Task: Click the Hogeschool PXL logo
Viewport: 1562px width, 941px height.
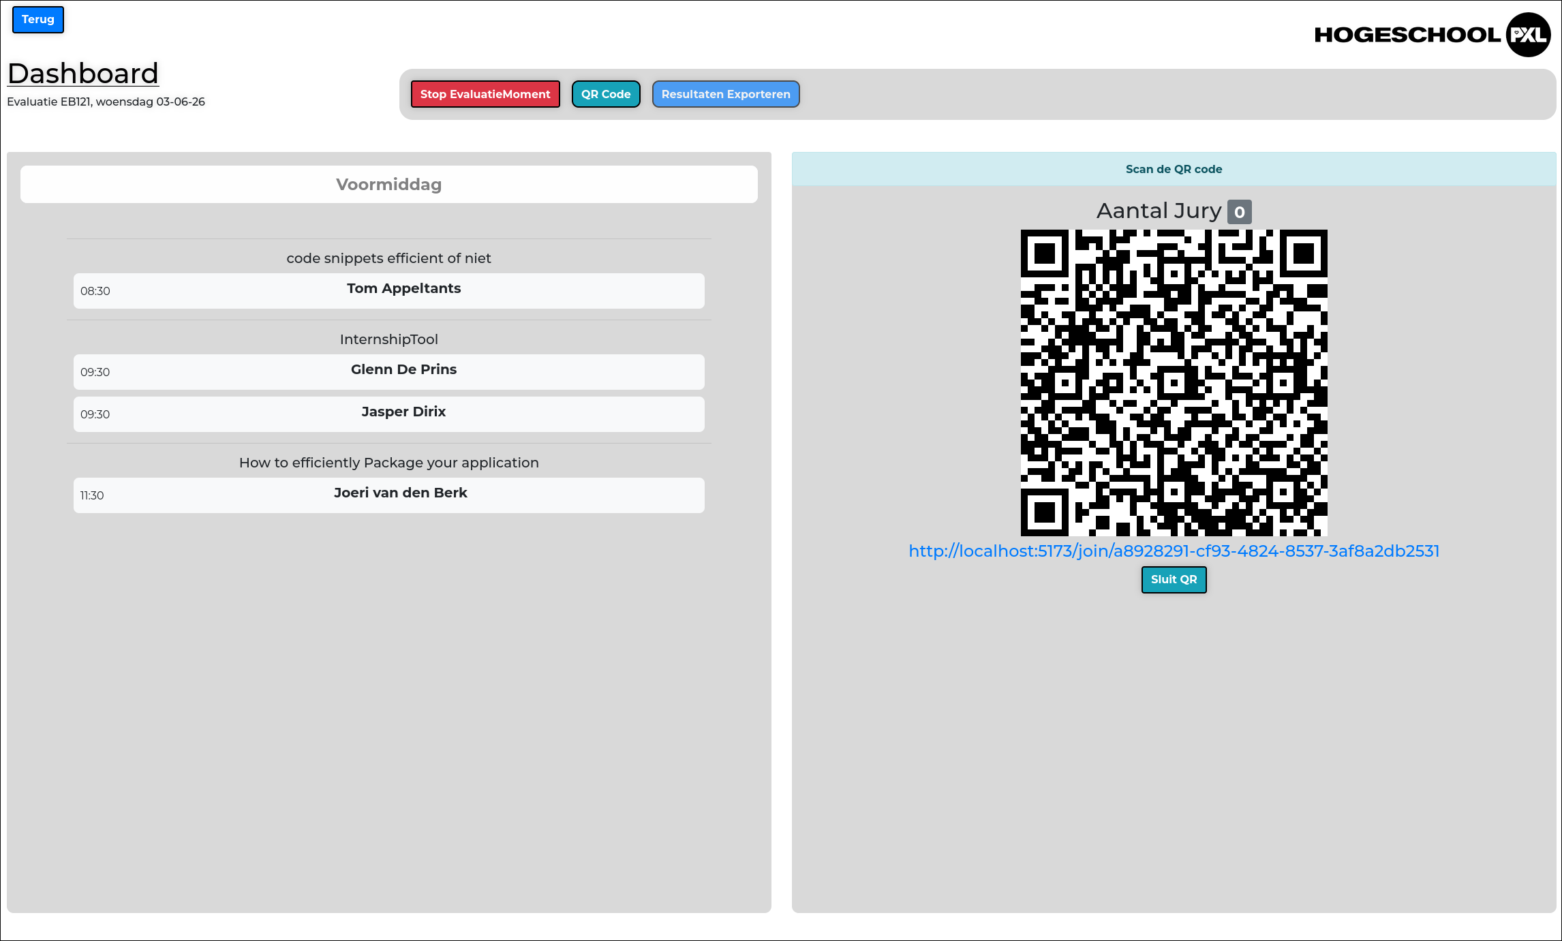Action: coord(1432,35)
